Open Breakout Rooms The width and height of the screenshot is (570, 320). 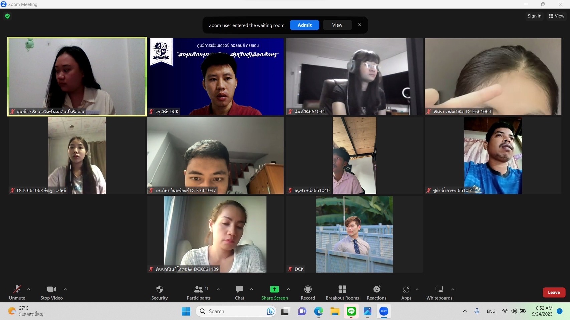[x=342, y=289]
